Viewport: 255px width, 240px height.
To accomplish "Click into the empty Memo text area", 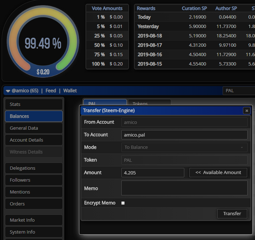I will 184,188.
